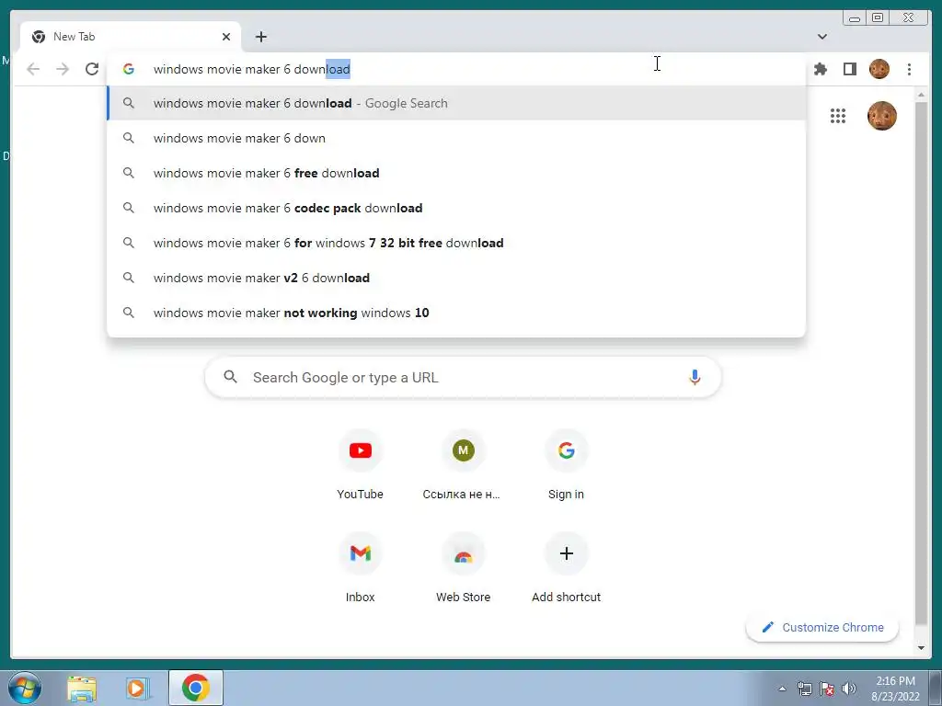Image resolution: width=942 pixels, height=706 pixels.
Task: Reload the page with refresh icon
Action: pos(92,69)
